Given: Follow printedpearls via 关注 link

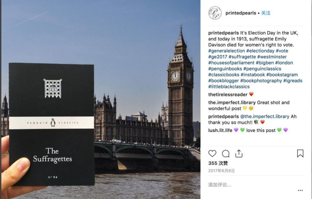Looking at the screenshot, I should [266, 13].
